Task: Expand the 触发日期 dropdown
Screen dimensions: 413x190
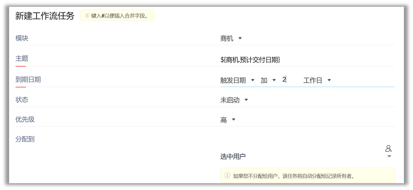Action: (x=237, y=80)
